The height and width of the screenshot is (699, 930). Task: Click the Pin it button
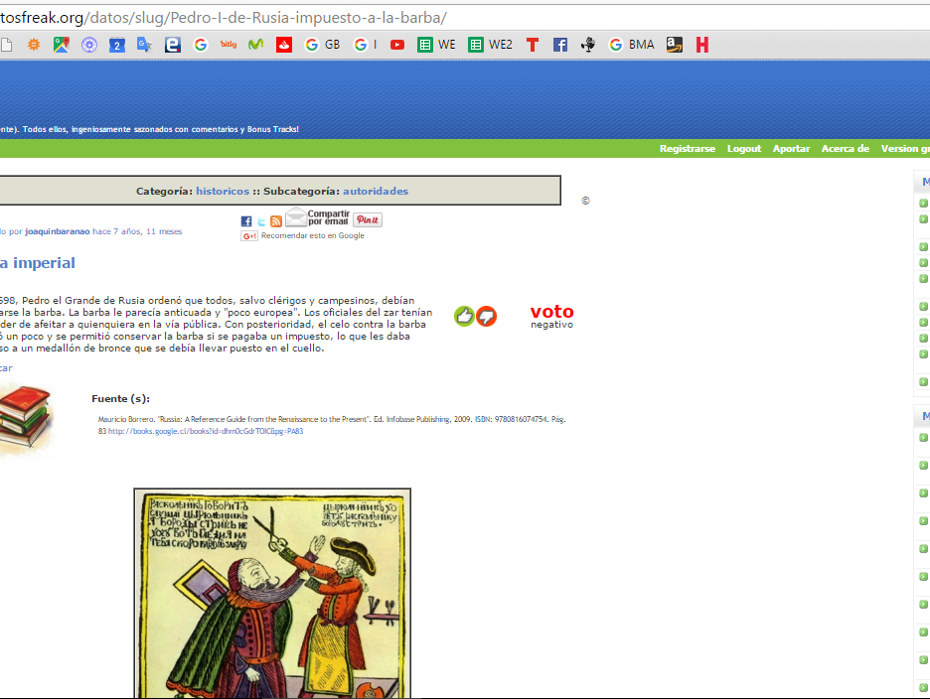pos(368,219)
